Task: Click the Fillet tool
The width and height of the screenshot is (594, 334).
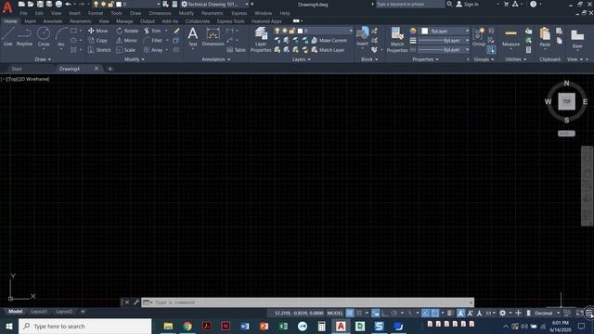Action: pyautogui.click(x=153, y=40)
